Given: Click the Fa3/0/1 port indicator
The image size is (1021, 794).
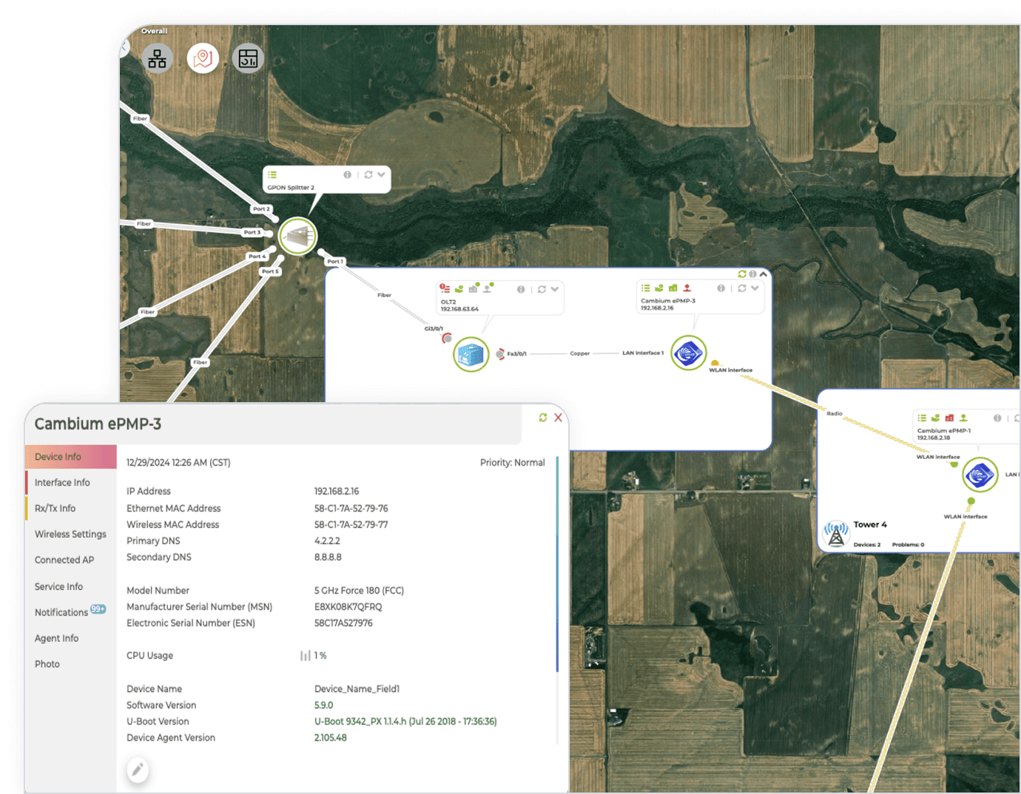Looking at the screenshot, I should coord(500,354).
